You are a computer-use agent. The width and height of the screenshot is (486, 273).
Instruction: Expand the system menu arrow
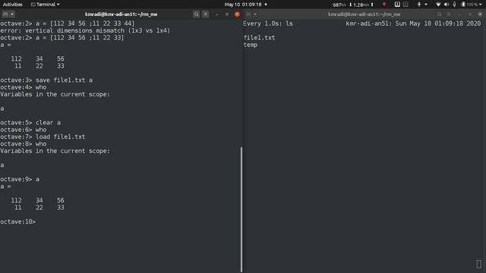[x=481, y=5]
